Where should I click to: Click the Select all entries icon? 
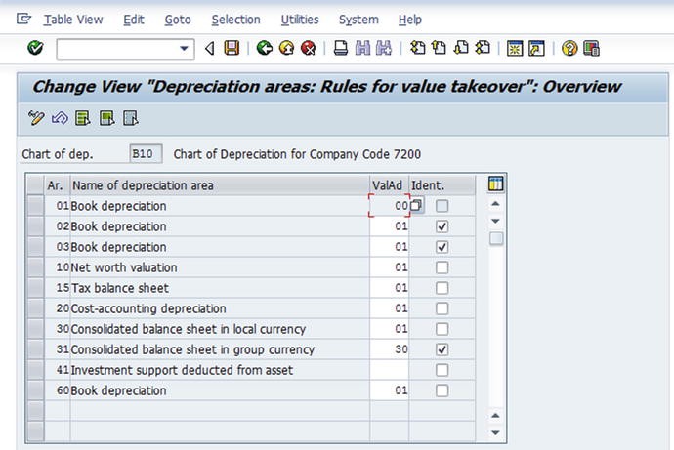click(82, 118)
